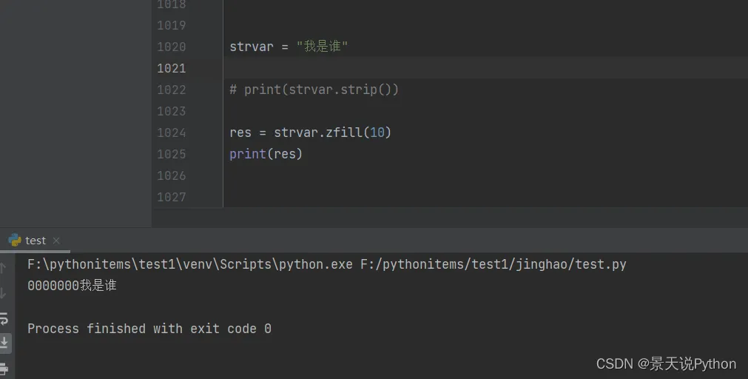The height and width of the screenshot is (379, 748).
Task: Click gutter line number 1024
Action: [171, 133]
